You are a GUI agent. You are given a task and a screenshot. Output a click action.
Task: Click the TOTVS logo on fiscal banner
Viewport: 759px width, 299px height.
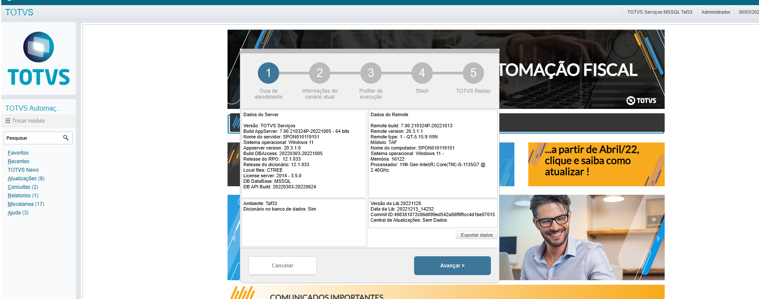pyautogui.click(x=641, y=100)
